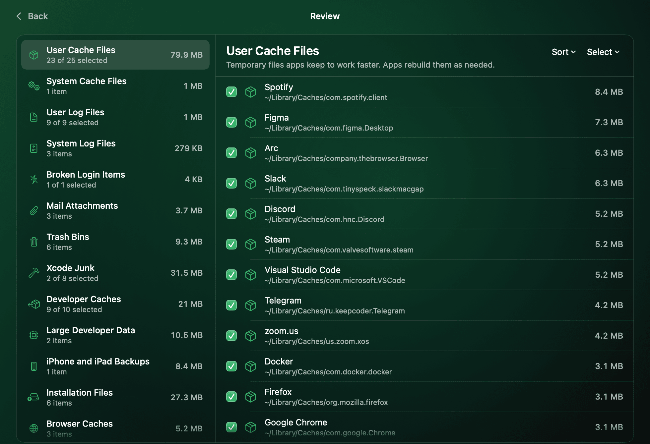The height and width of the screenshot is (444, 650).
Task: Click the package icon beside Docker
Action: pos(251,366)
